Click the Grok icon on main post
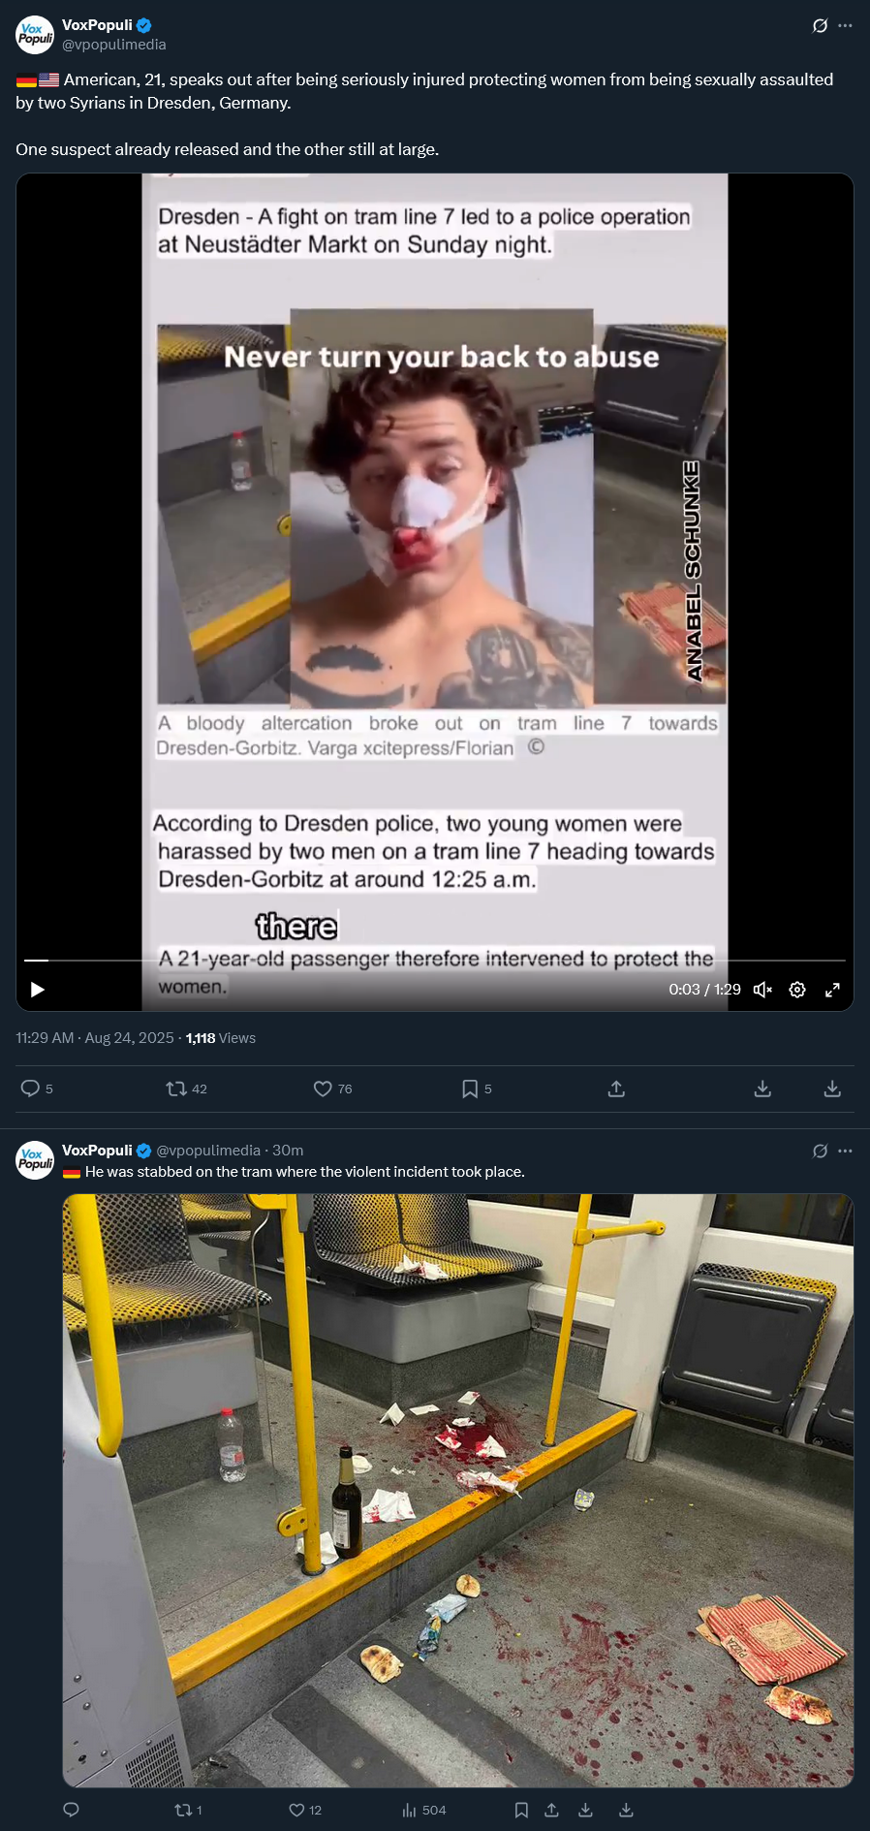 [820, 25]
